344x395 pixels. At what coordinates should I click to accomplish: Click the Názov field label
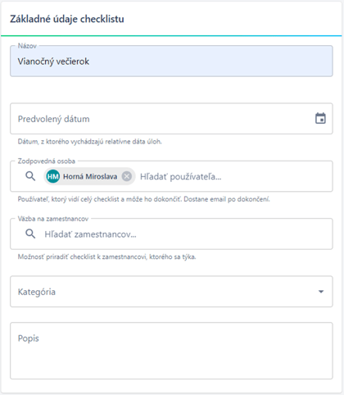(x=27, y=46)
